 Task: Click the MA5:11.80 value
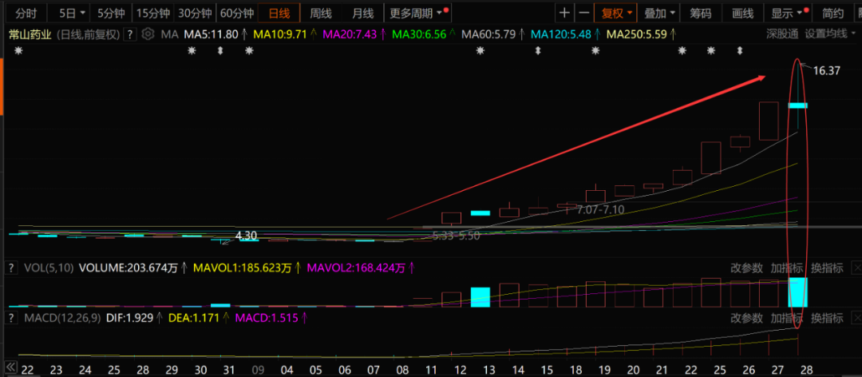(x=211, y=34)
